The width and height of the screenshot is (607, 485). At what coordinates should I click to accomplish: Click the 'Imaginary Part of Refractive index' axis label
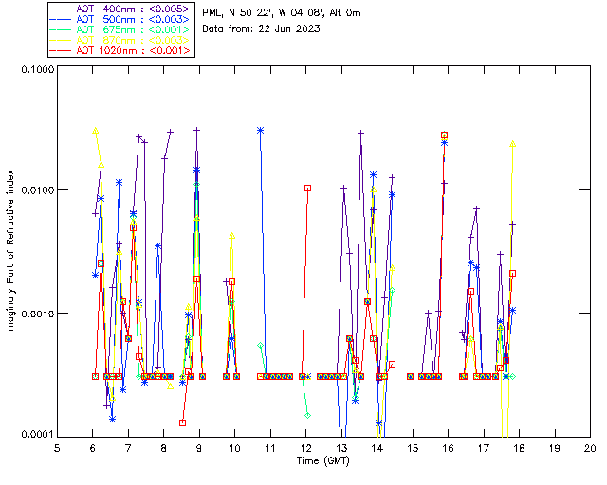coord(10,251)
